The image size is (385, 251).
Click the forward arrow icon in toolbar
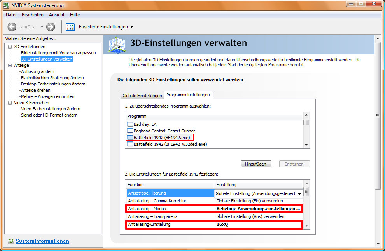click(51, 27)
